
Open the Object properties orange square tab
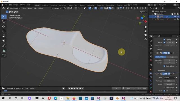151,70
